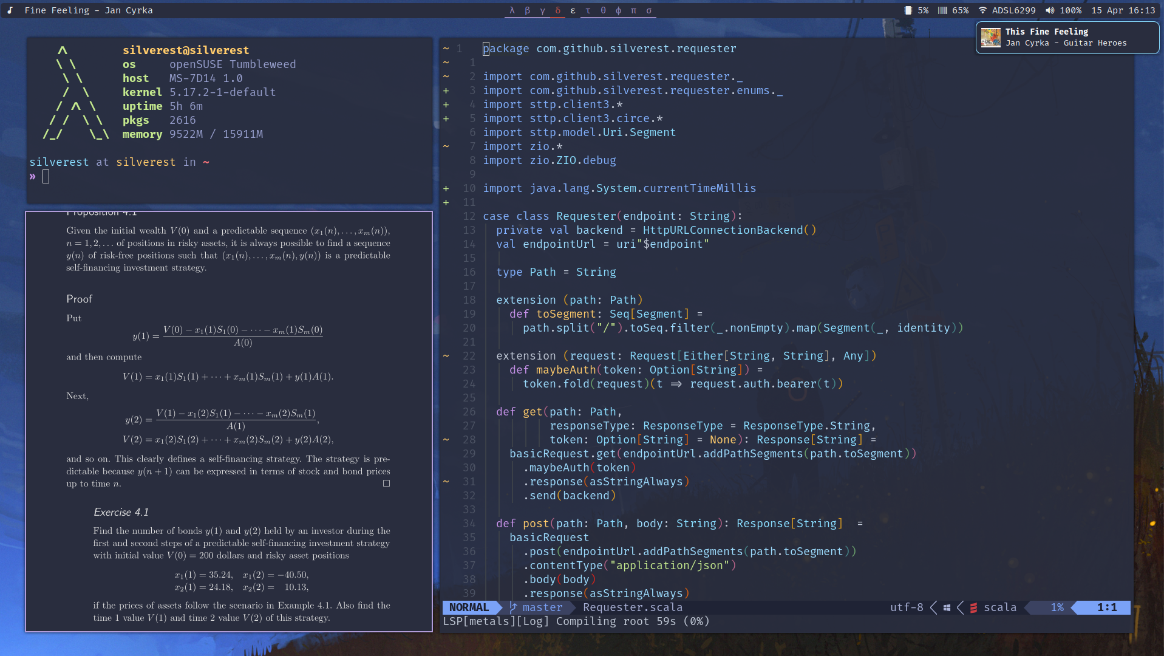The width and height of the screenshot is (1164, 656).
Task: Click the Requester.scala filename in status line
Action: click(x=633, y=607)
